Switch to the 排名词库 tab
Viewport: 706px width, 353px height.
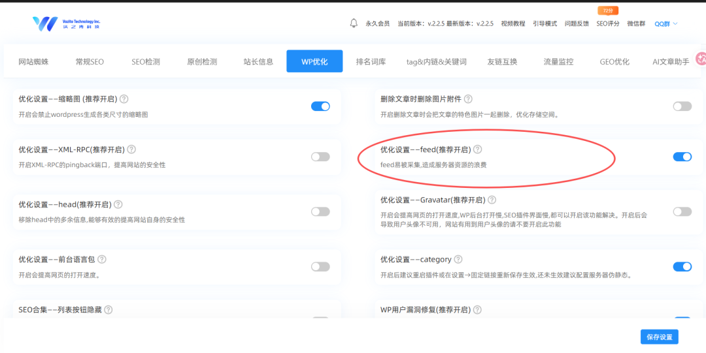click(371, 61)
